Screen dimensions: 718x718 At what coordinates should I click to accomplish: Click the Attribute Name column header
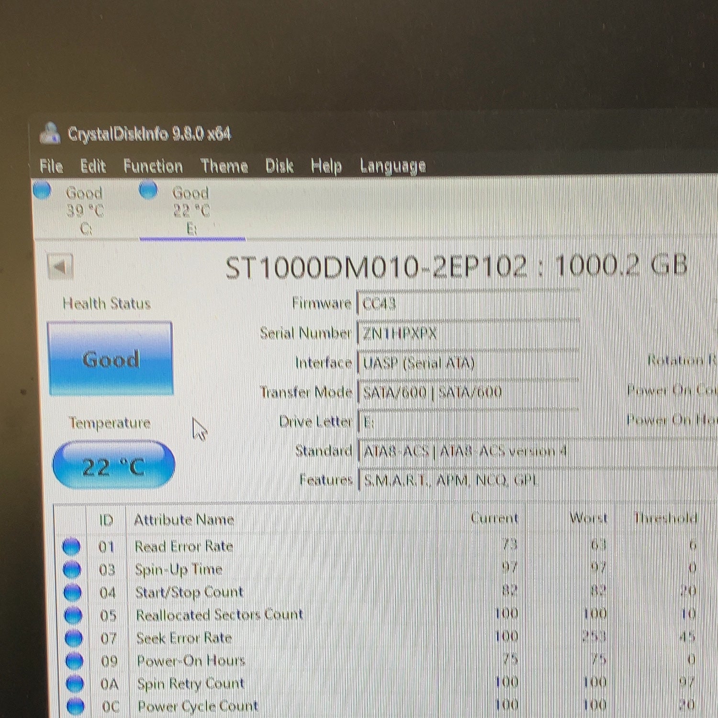point(184,520)
